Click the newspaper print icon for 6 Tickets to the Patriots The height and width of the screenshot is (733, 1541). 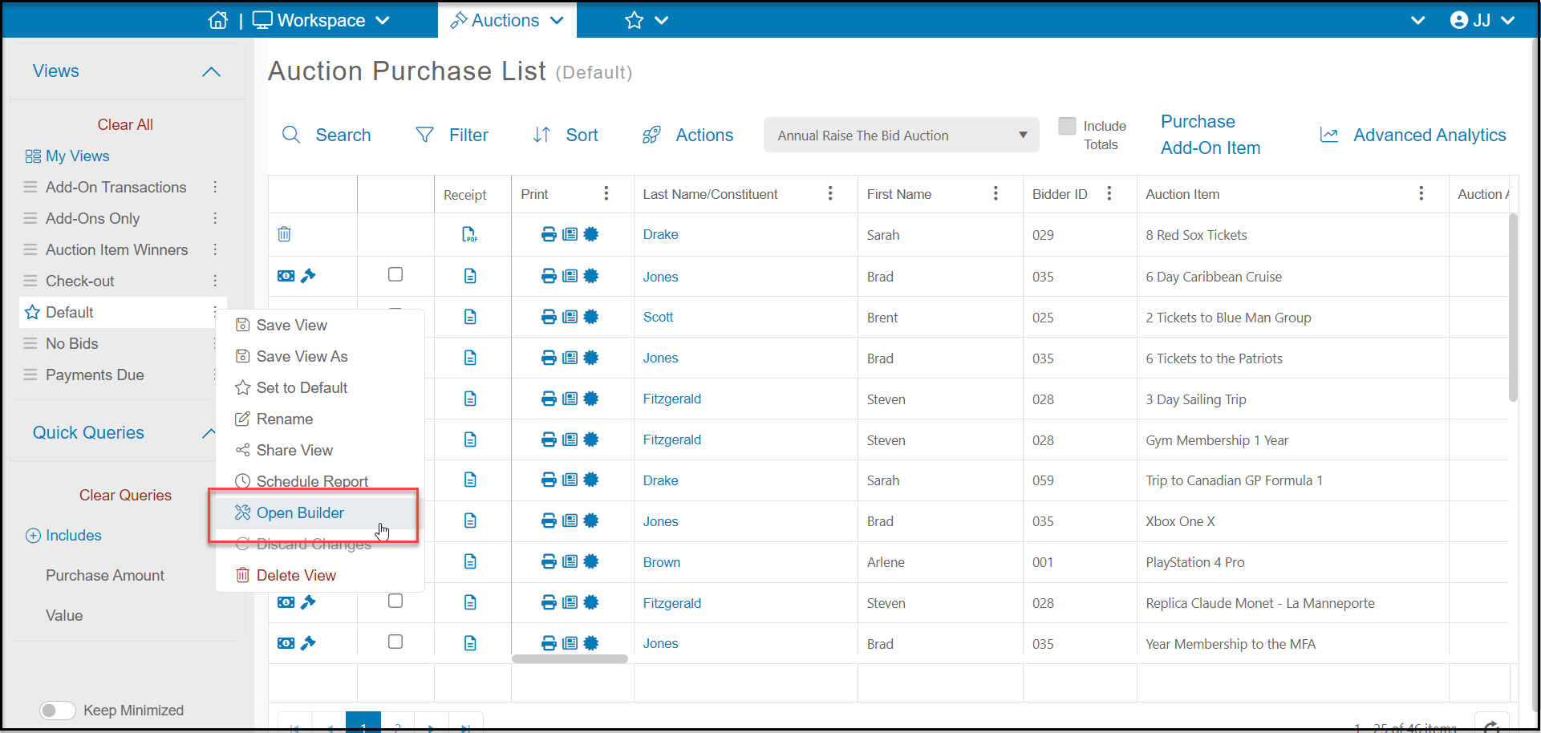(x=570, y=358)
